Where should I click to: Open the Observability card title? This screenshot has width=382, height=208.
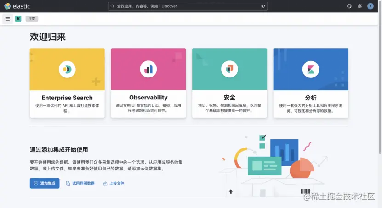(x=148, y=97)
